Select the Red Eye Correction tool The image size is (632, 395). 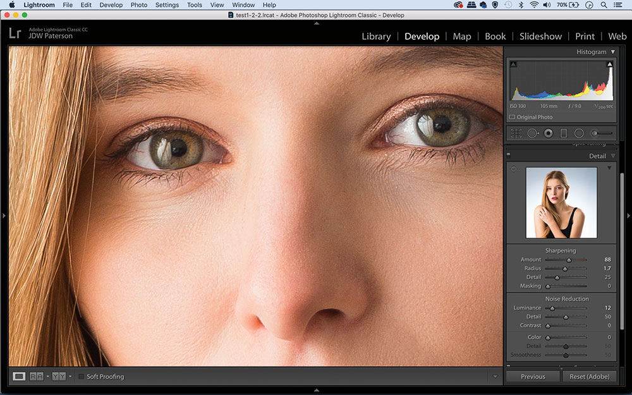click(x=548, y=133)
